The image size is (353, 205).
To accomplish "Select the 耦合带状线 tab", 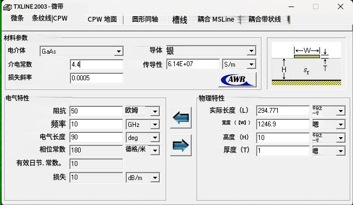I will (x=265, y=20).
